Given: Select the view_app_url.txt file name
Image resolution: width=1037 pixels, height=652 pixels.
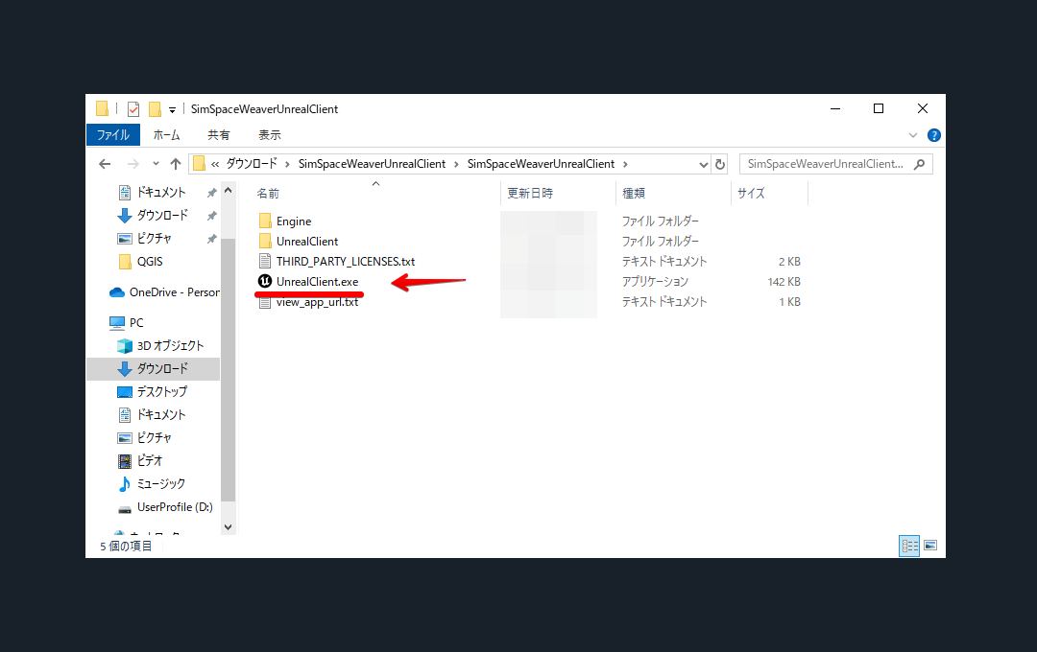Looking at the screenshot, I should 318,302.
